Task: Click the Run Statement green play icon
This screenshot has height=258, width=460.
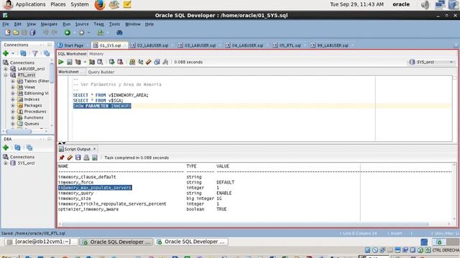Action: click(x=60, y=62)
